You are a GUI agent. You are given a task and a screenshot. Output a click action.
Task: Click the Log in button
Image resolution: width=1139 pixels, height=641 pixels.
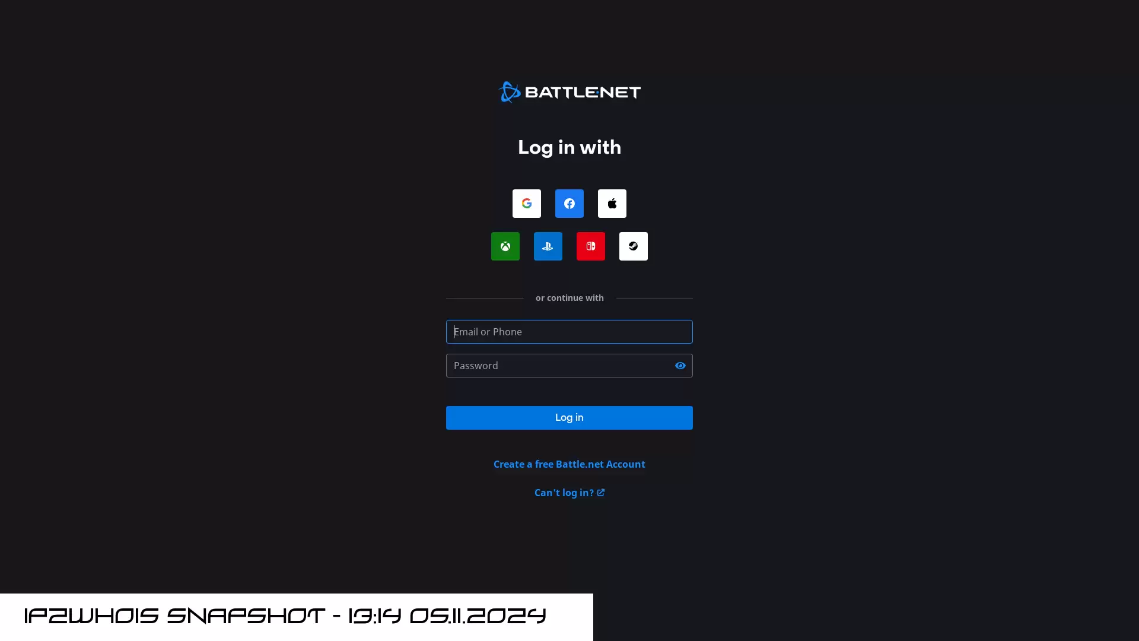(x=569, y=417)
